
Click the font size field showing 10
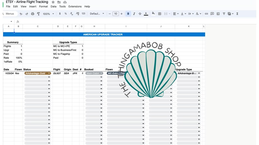pyautogui.click(x=115, y=14)
